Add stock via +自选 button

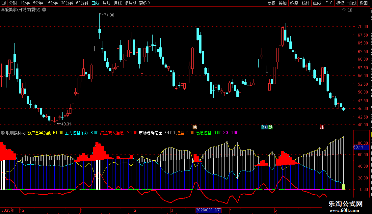point(352,3)
